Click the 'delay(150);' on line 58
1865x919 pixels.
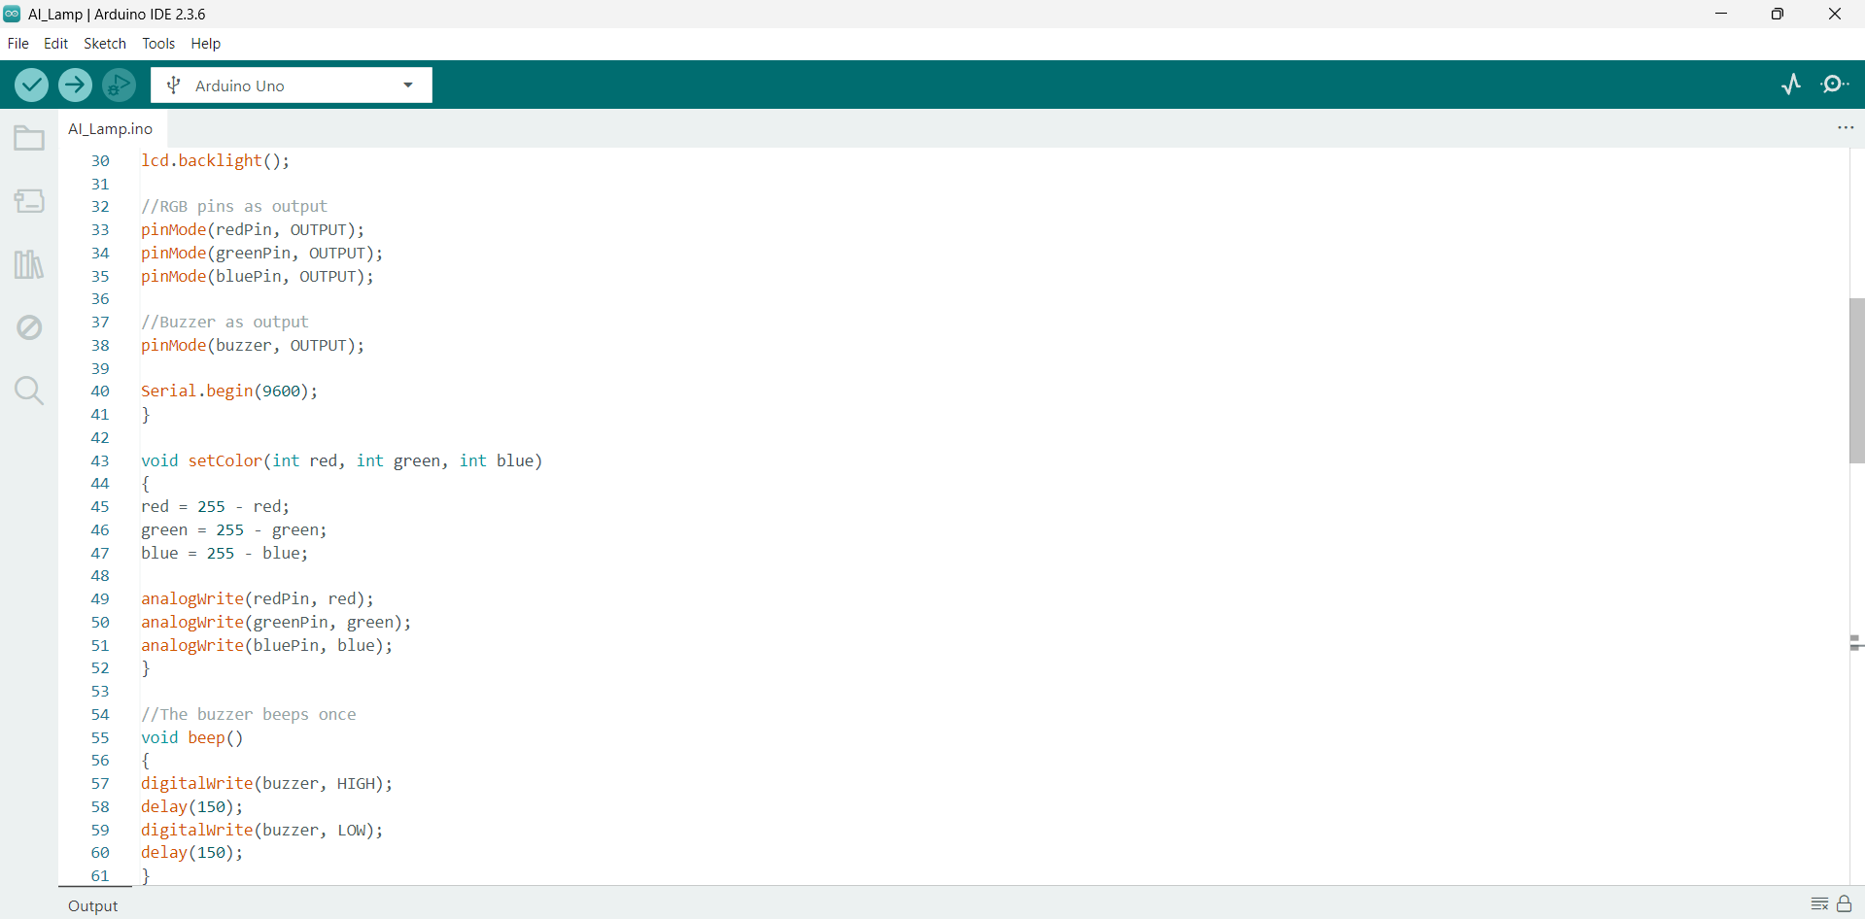coord(192,806)
